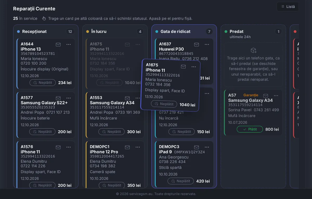312x199 pixels.
Task: Click the envelope icon on Huawei P30 card
Action: [x=197, y=44]
